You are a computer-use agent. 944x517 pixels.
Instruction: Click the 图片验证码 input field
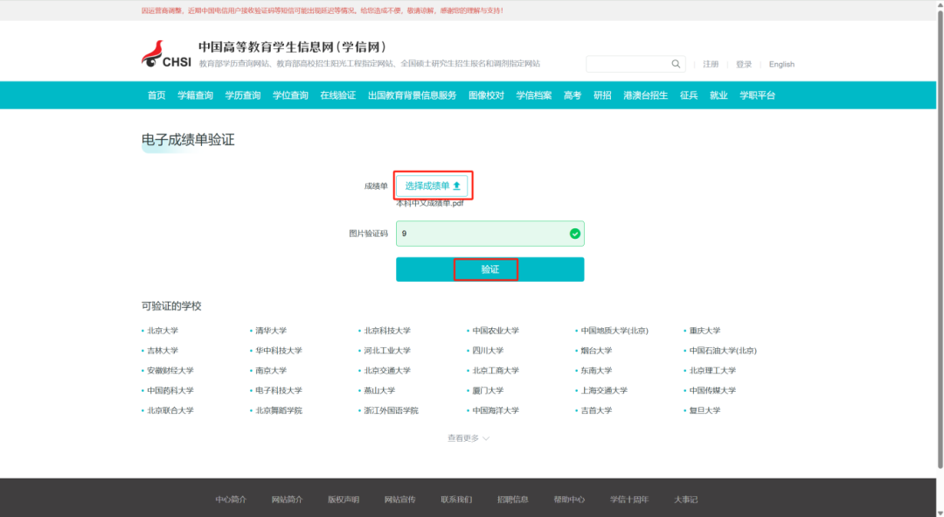[481, 234]
